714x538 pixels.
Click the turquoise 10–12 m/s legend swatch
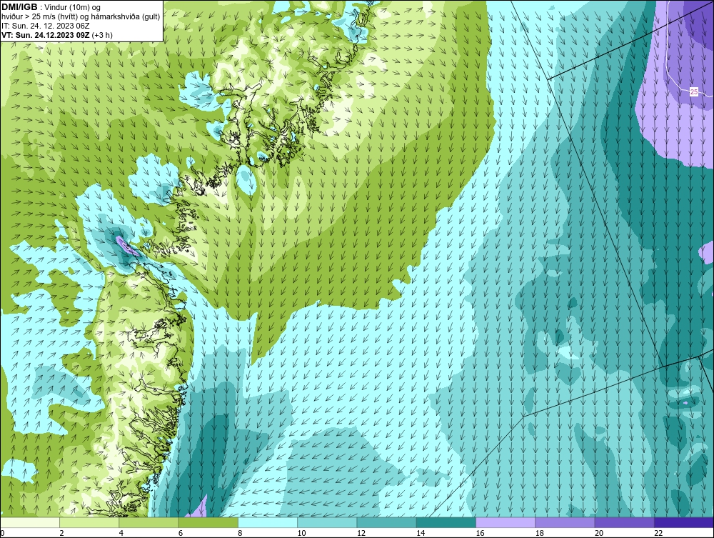point(327,522)
